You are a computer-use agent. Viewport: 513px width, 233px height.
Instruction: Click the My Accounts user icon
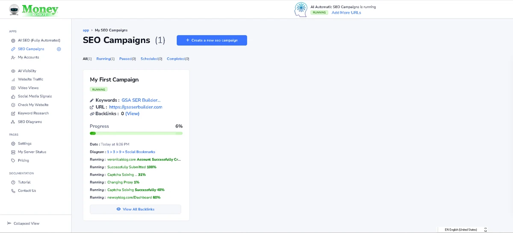pos(13,58)
